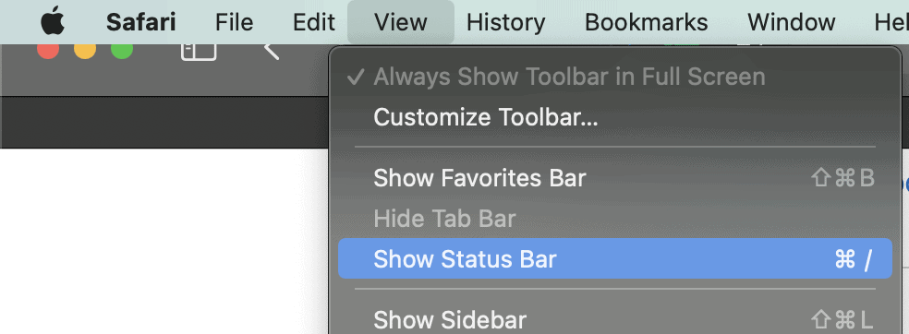Go back with the back arrow

(272, 52)
